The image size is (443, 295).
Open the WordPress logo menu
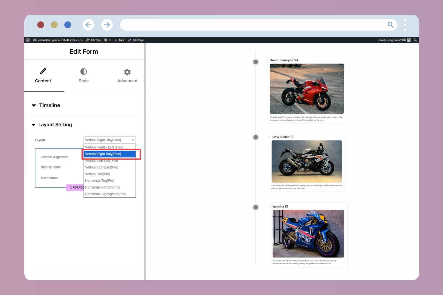(28, 40)
